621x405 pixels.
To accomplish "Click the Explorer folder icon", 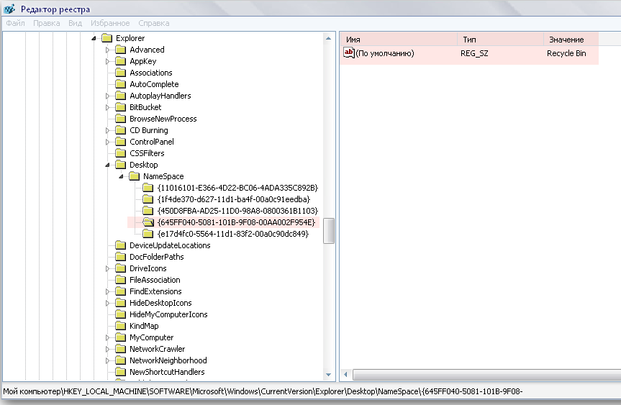I will tap(107, 38).
